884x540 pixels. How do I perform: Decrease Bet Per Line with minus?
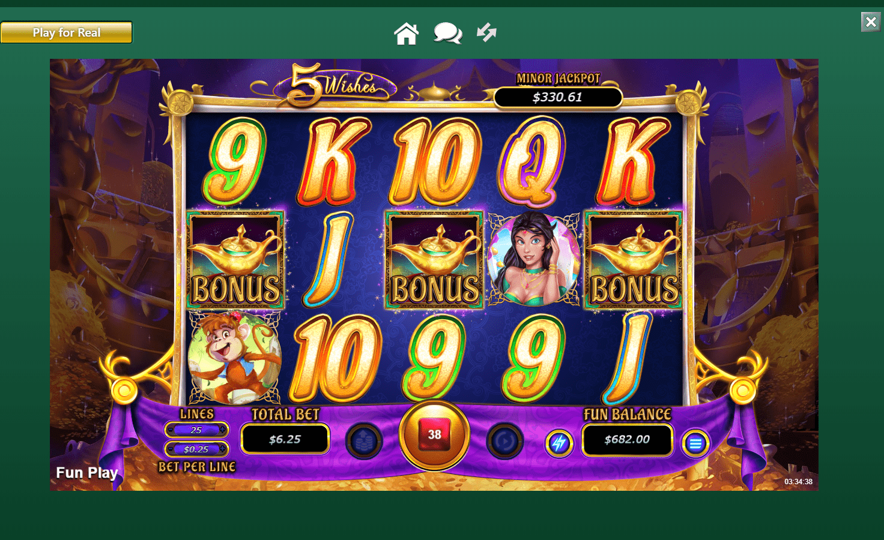click(171, 449)
